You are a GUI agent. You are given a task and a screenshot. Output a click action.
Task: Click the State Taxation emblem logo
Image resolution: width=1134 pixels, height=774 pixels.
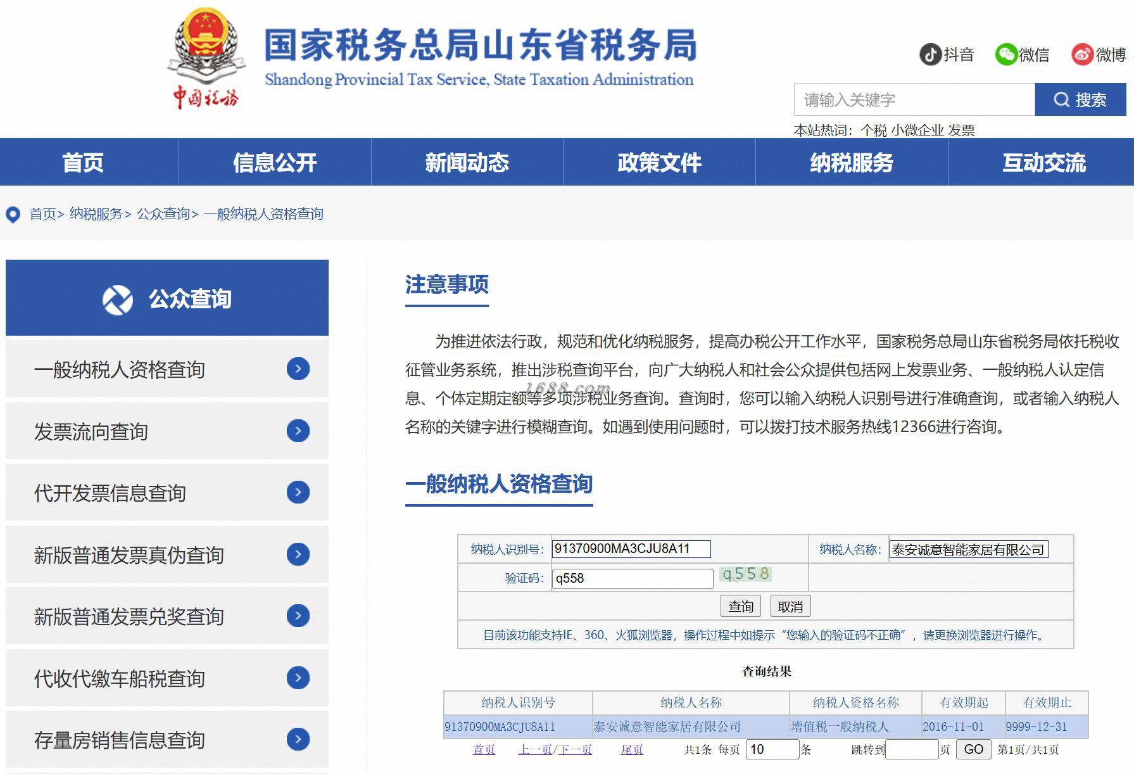pos(206,58)
